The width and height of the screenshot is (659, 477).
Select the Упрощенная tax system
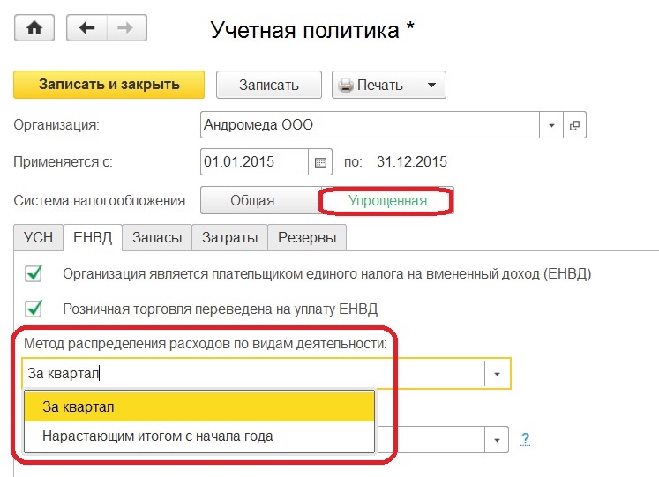387,200
